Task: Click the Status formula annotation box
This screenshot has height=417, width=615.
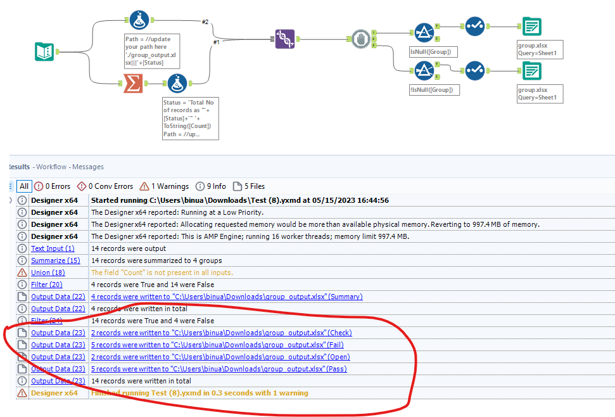Action: [190, 118]
